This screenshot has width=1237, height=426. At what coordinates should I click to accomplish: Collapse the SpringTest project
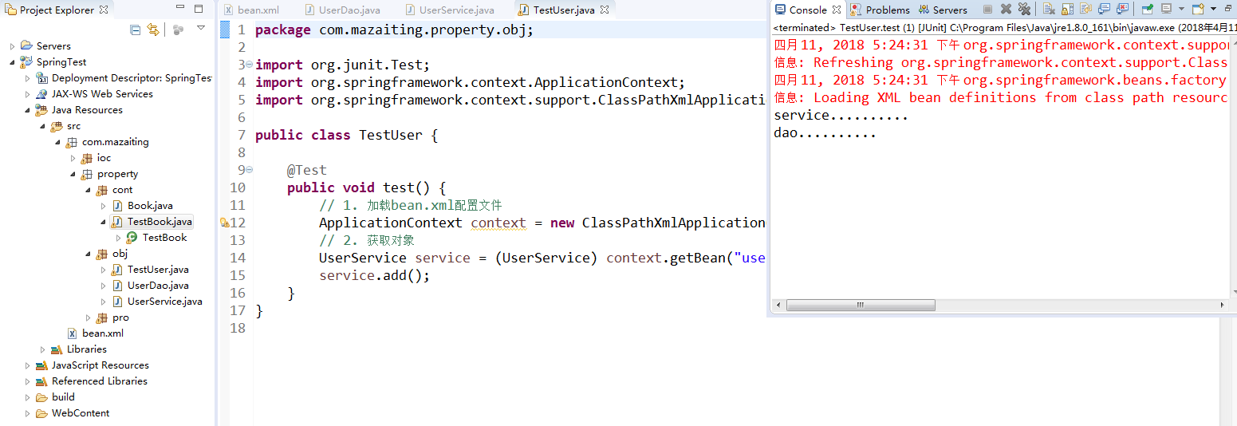coord(12,62)
